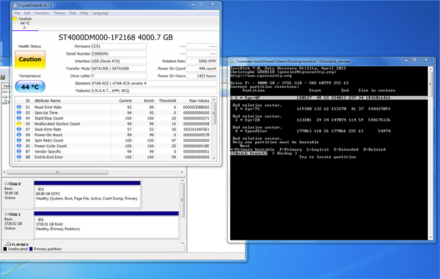Click the Disk 0 drive icon
This screenshot has height=279, width=440.
click(x=7, y=184)
